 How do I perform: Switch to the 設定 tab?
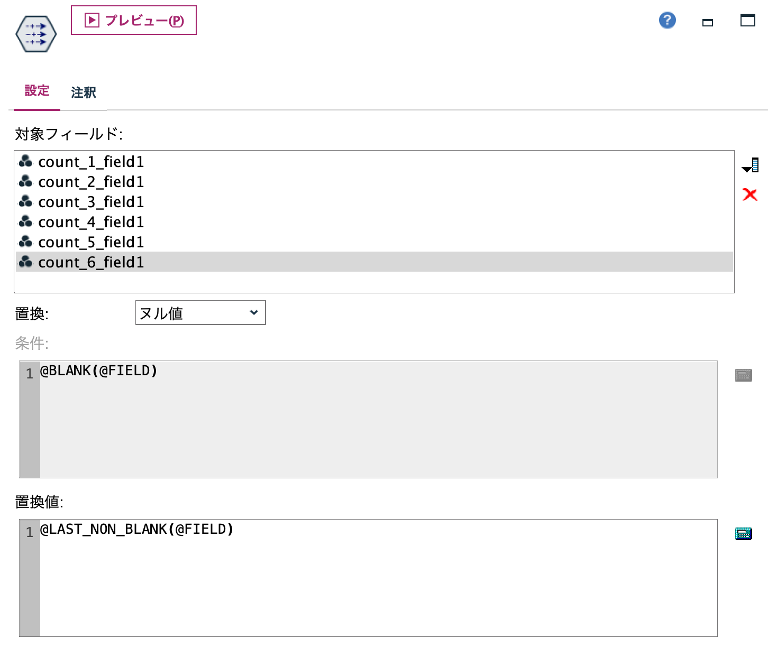coord(37,91)
